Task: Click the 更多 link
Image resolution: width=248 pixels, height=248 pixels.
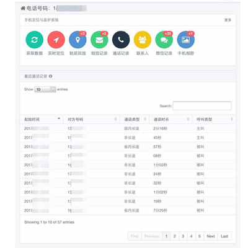Action: click(228, 20)
